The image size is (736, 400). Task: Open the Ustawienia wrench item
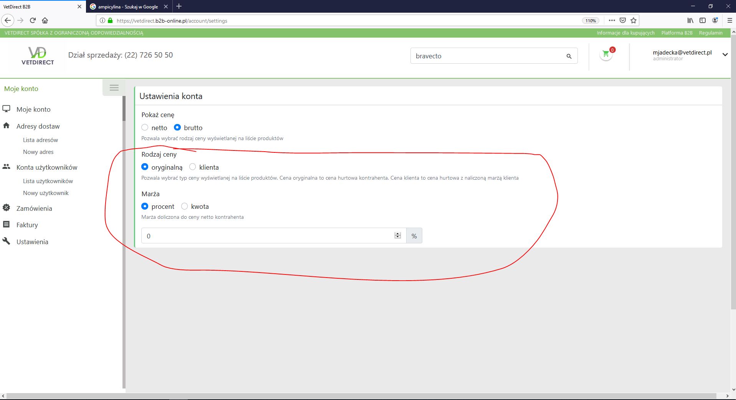(x=32, y=242)
